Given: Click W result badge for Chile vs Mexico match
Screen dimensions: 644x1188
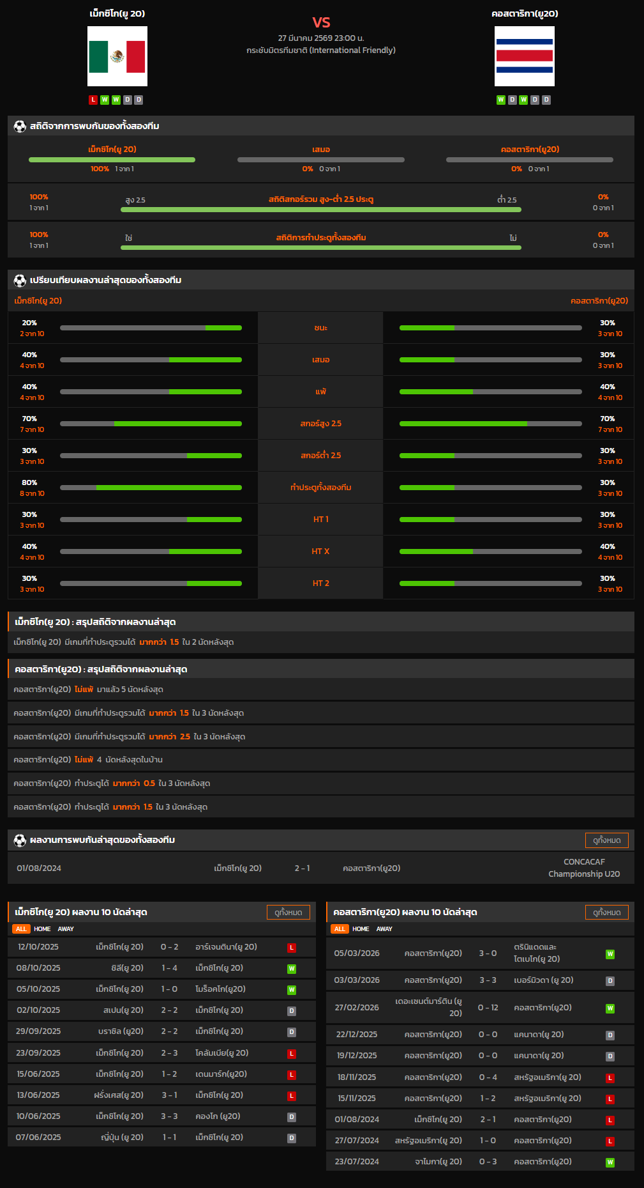Looking at the screenshot, I should [x=292, y=969].
